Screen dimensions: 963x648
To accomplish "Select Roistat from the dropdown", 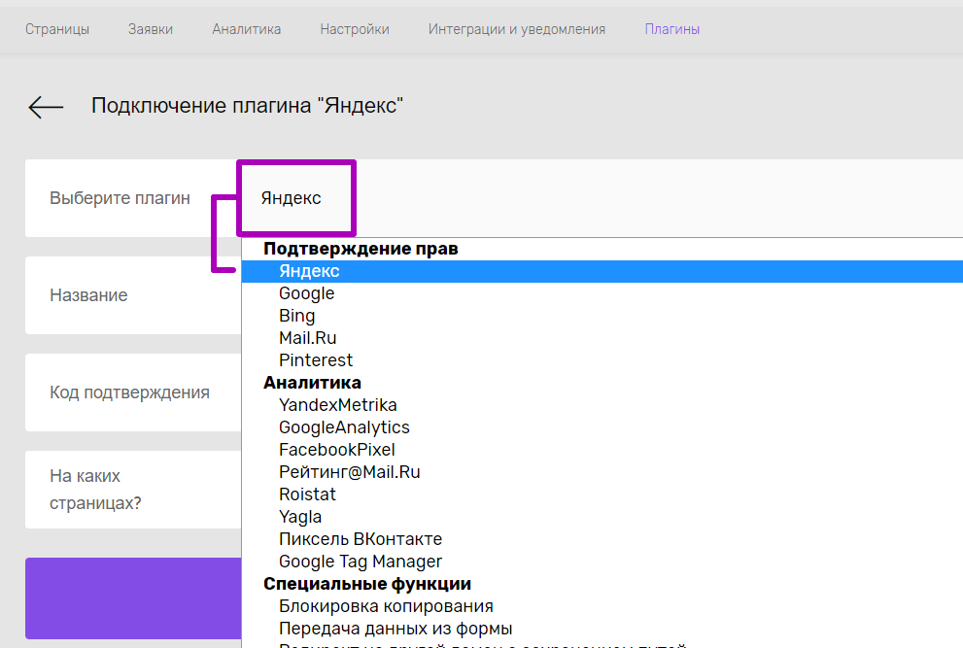I will tap(602, 495).
